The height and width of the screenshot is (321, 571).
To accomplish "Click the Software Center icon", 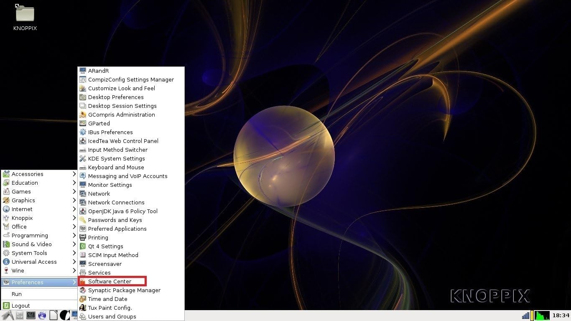I will (83, 281).
